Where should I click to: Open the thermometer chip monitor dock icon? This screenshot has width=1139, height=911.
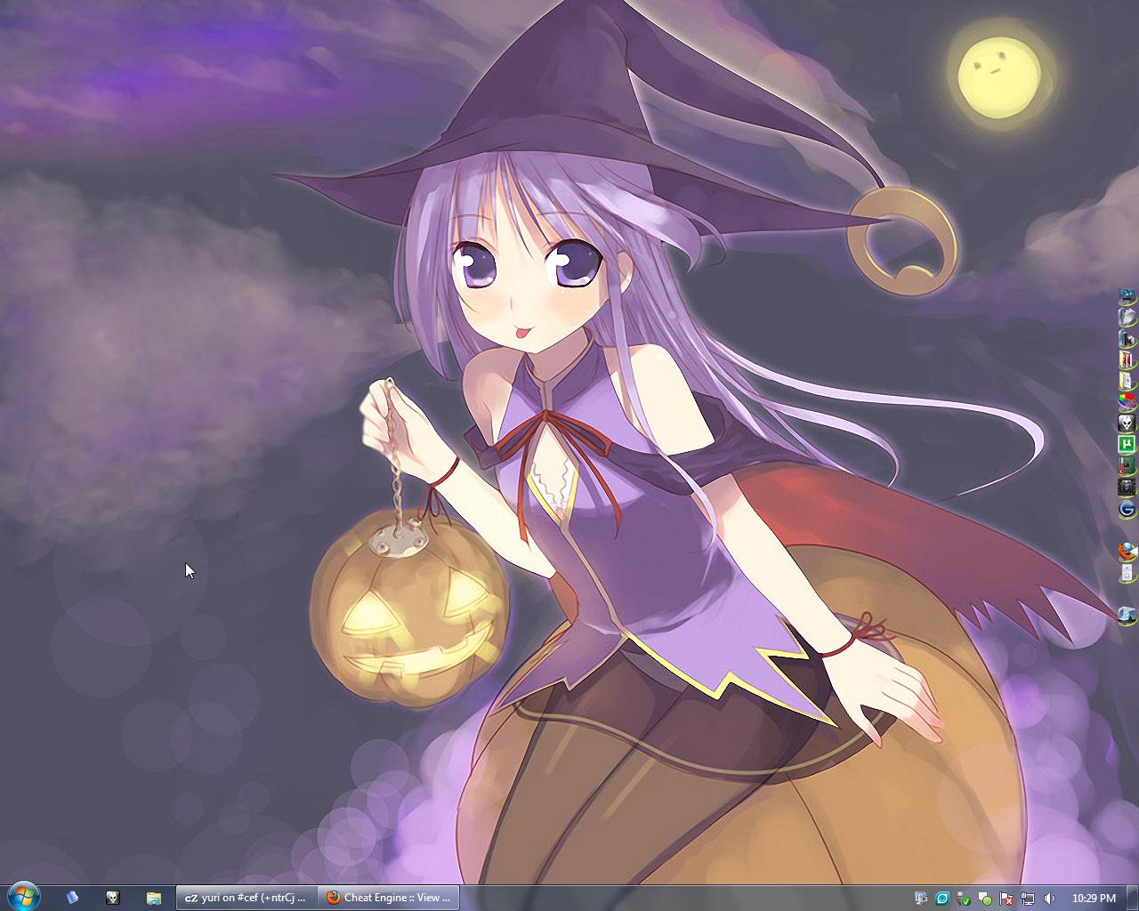click(1127, 465)
